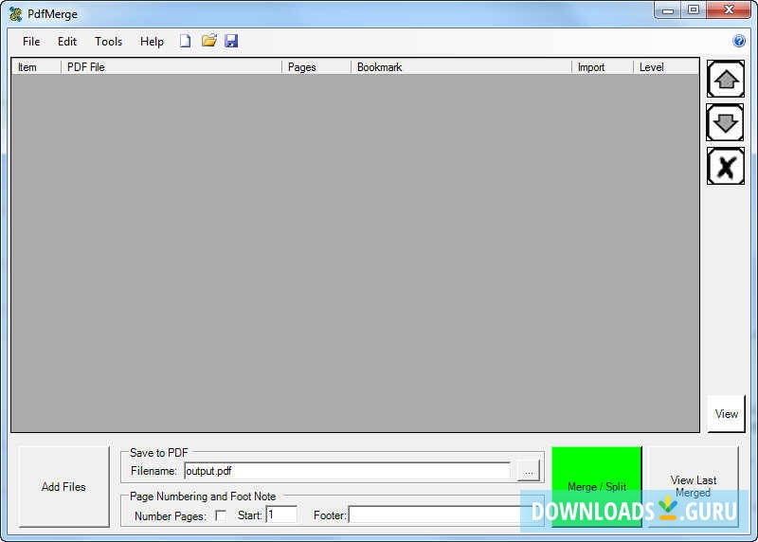
Task: Click the Save floppy disk icon
Action: [231, 41]
